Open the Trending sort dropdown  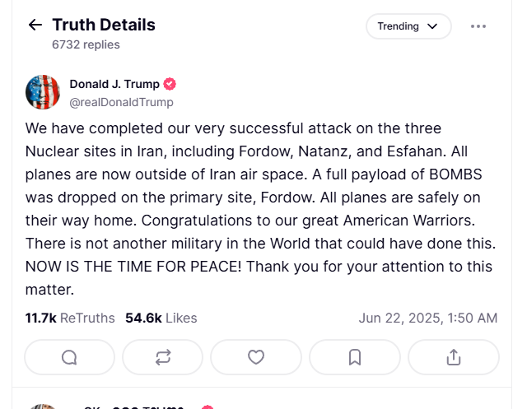click(x=408, y=26)
